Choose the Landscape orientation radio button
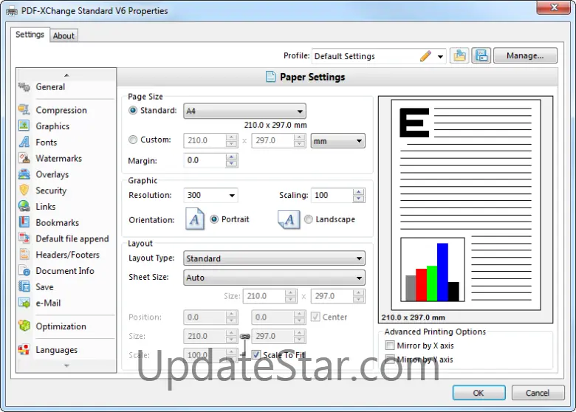Screen dimensions: 576x412 tap(308, 219)
